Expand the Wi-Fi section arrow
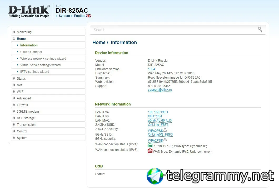 tap(14, 92)
